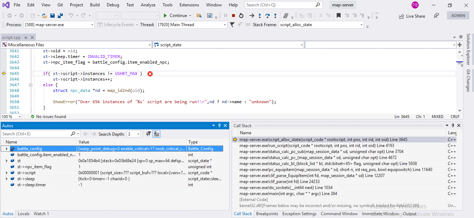
Task: Switch to the Breakpoints tab
Action: pyautogui.click(x=267, y=214)
